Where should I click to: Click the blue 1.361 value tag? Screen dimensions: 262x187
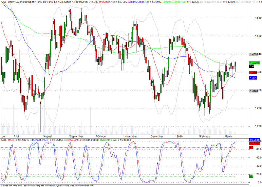(253, 78)
